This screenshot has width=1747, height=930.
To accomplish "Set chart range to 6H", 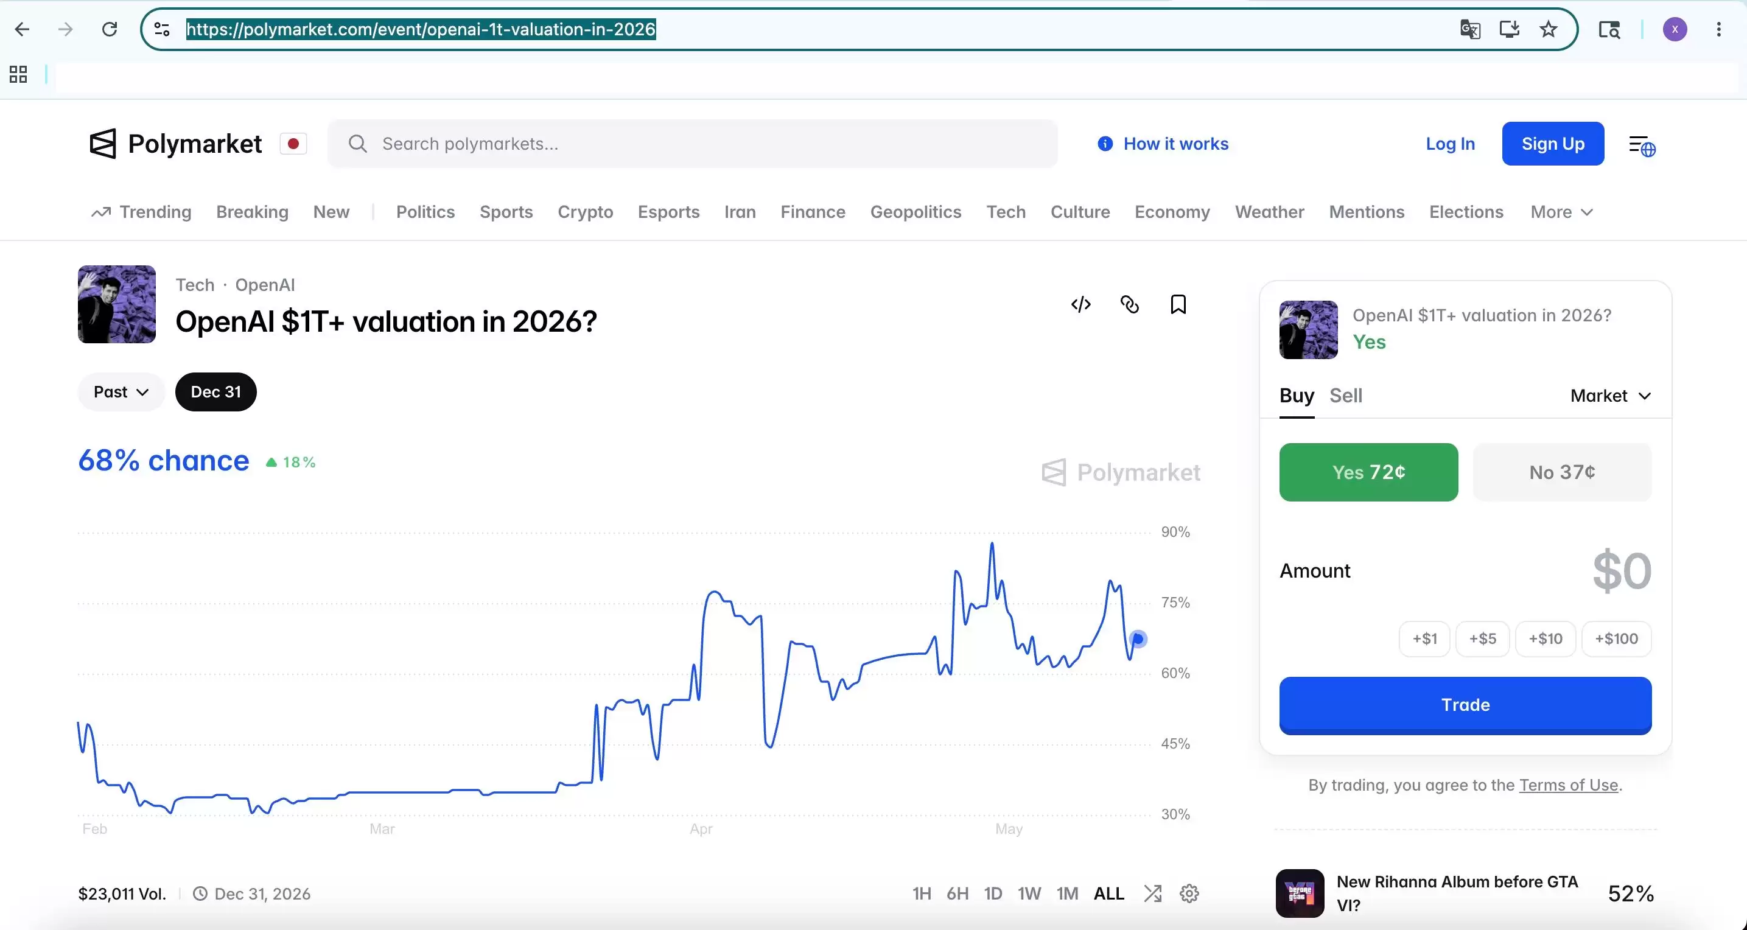I will pos(957,893).
